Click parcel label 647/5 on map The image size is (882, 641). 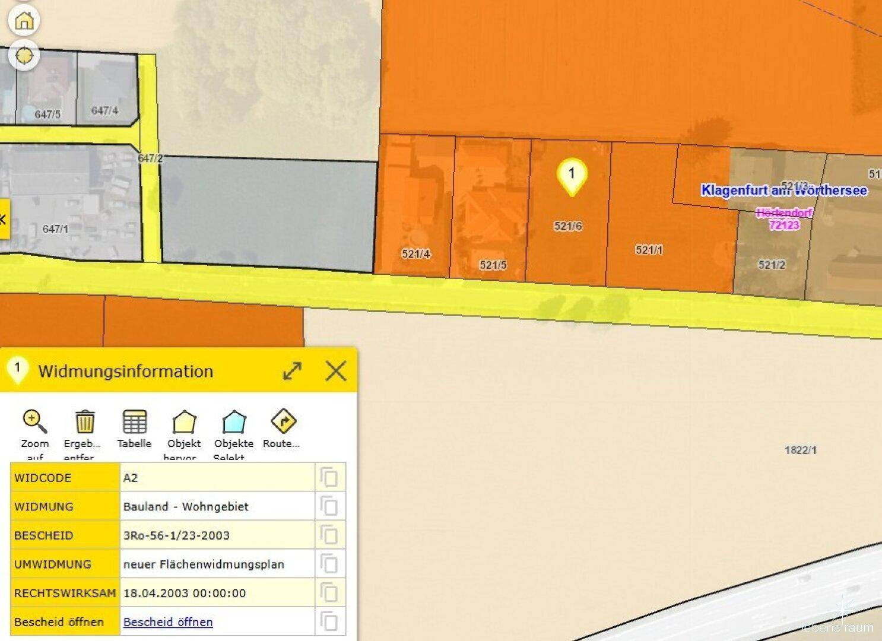(47, 115)
